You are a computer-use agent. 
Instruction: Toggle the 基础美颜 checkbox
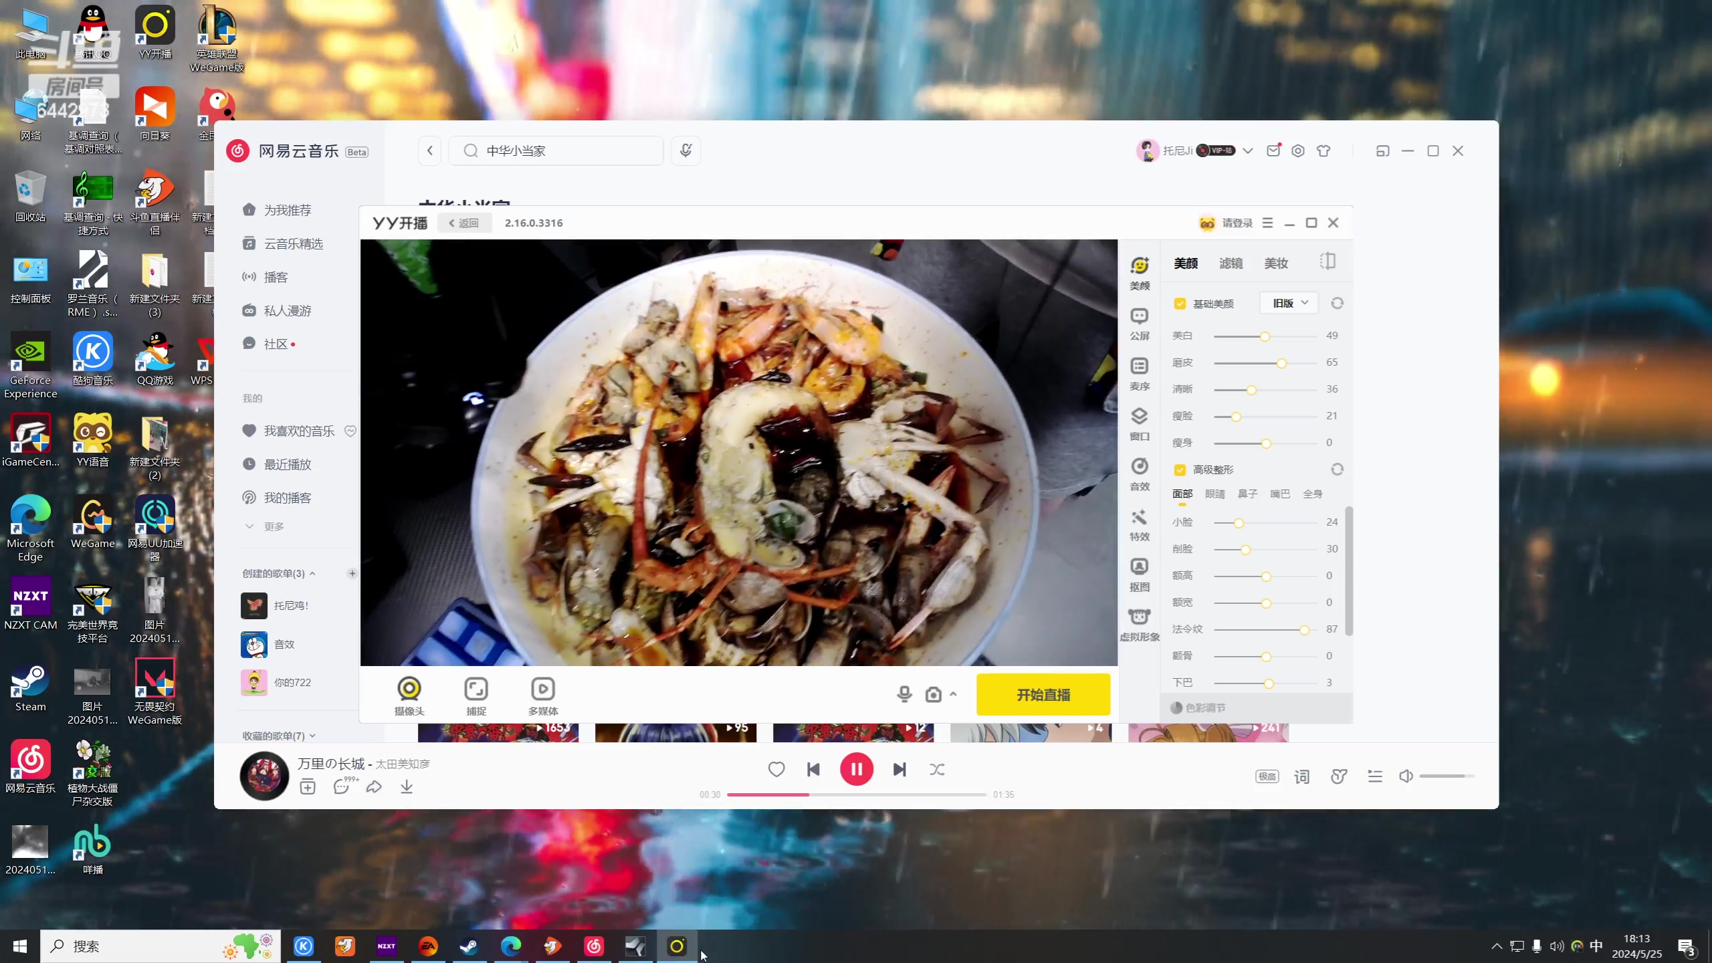point(1180,304)
